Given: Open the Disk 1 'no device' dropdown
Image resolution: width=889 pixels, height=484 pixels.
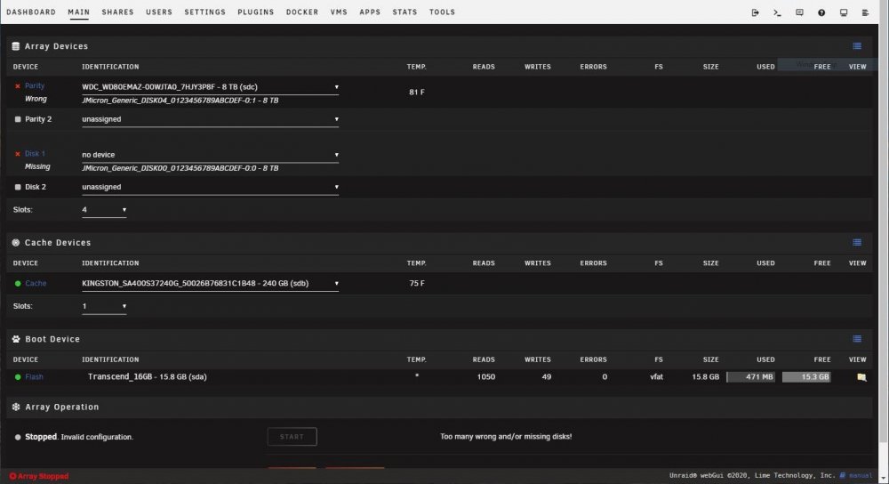Looking at the screenshot, I should click(211, 154).
